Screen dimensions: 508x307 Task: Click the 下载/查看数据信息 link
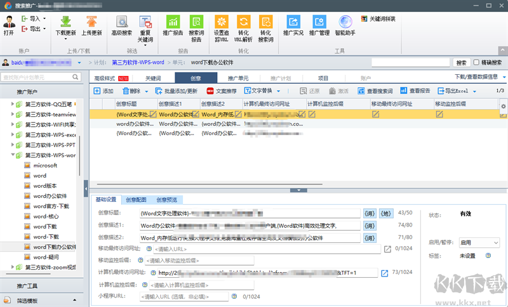pyautogui.click(x=476, y=77)
